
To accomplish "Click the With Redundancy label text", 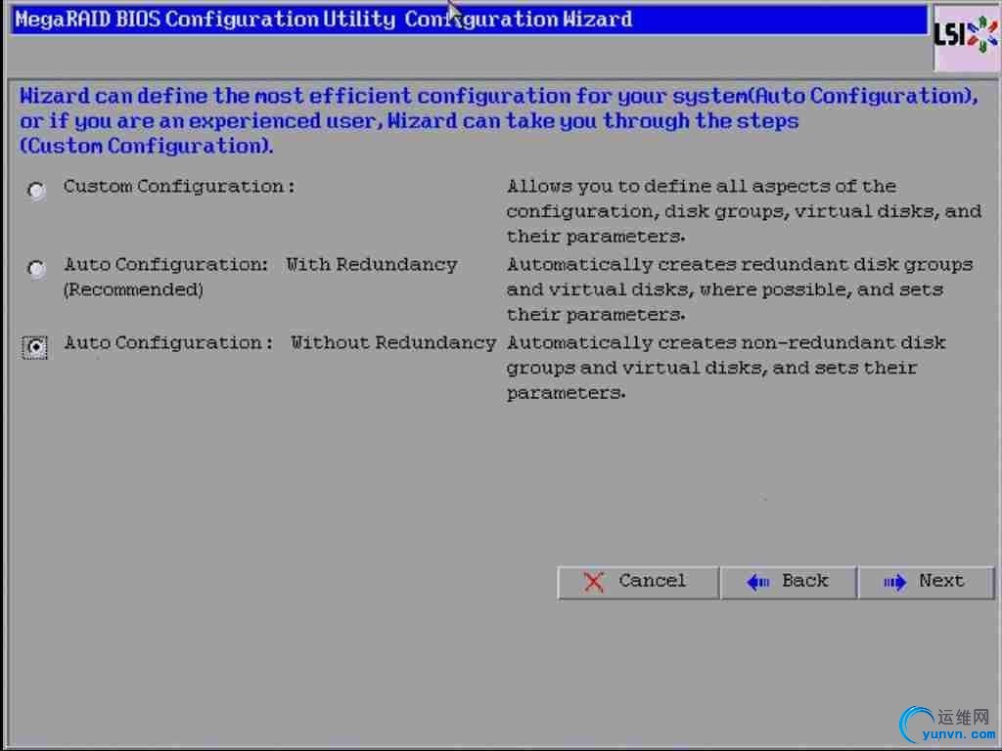I will pyautogui.click(x=371, y=264).
